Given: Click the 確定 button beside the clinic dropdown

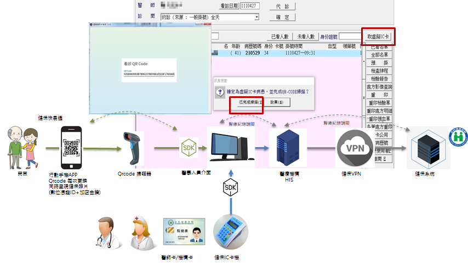Looking at the screenshot, I should point(282,18).
